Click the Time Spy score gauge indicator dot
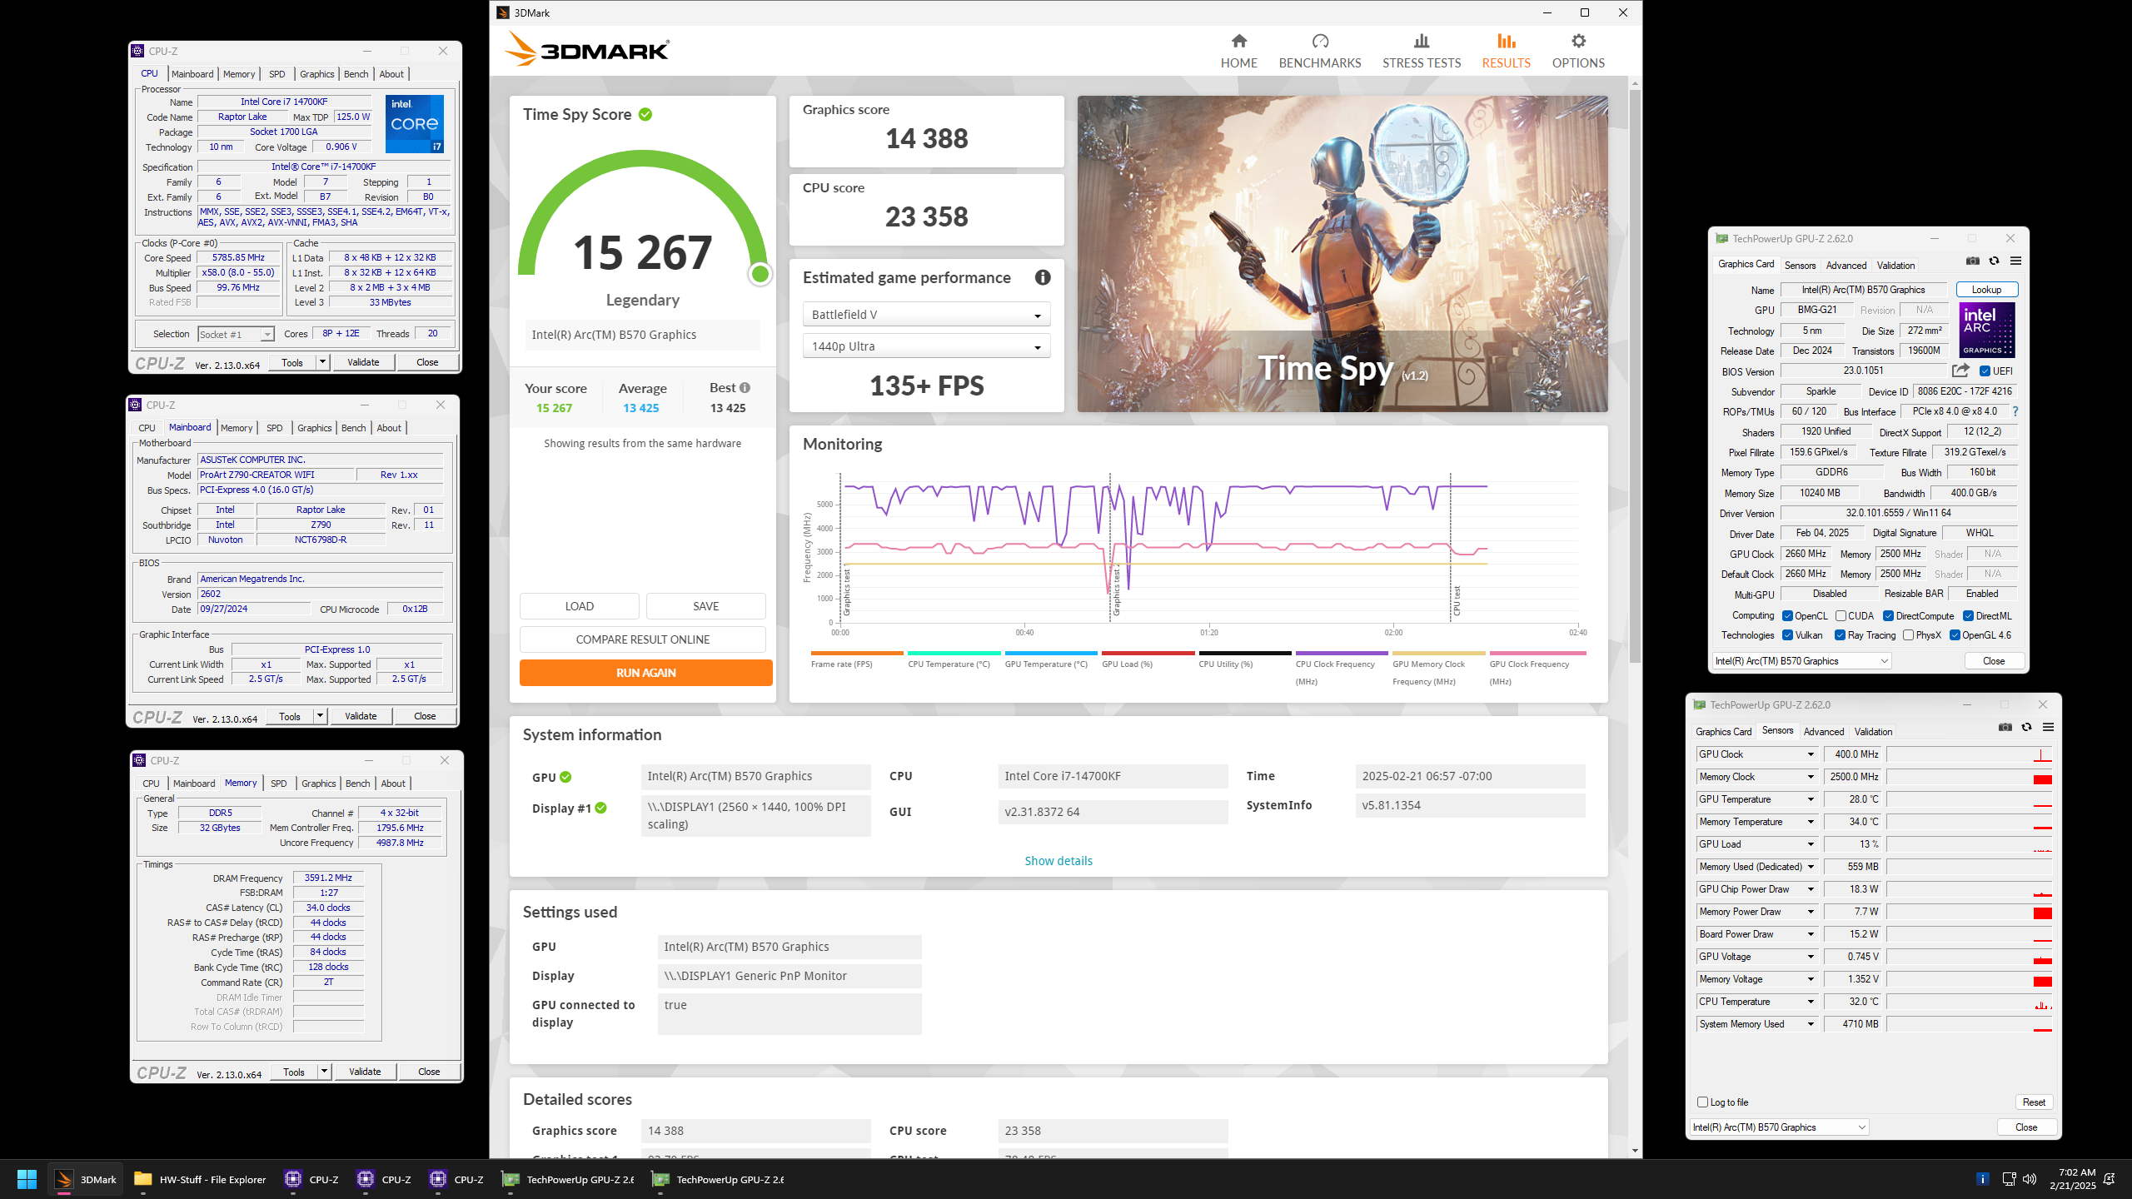The height and width of the screenshot is (1199, 2132). pos(760,274)
